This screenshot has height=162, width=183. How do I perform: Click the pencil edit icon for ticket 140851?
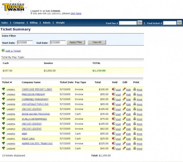124,138
